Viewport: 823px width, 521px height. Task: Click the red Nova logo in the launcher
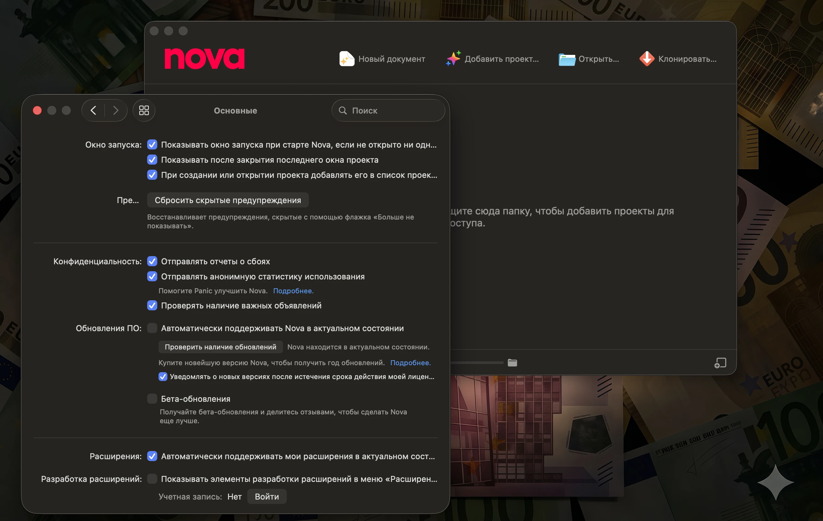click(204, 58)
